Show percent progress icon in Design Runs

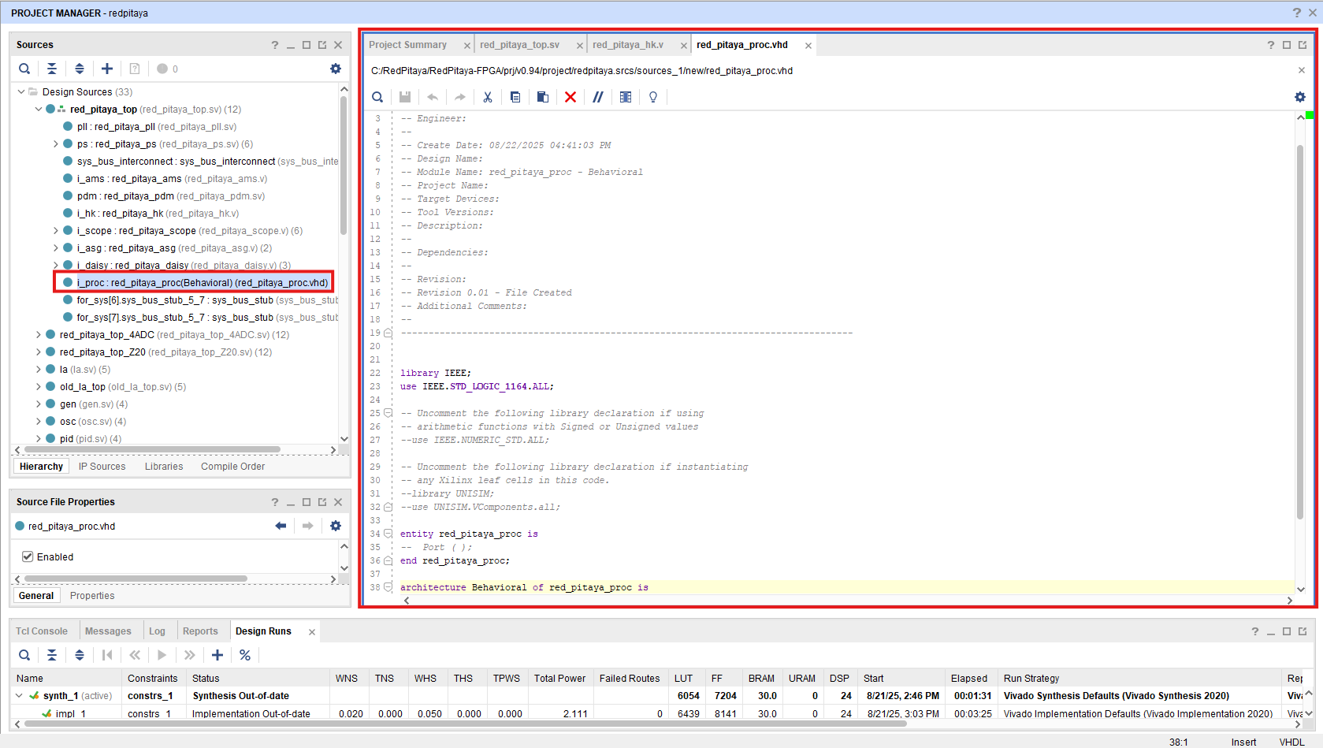pyautogui.click(x=245, y=655)
